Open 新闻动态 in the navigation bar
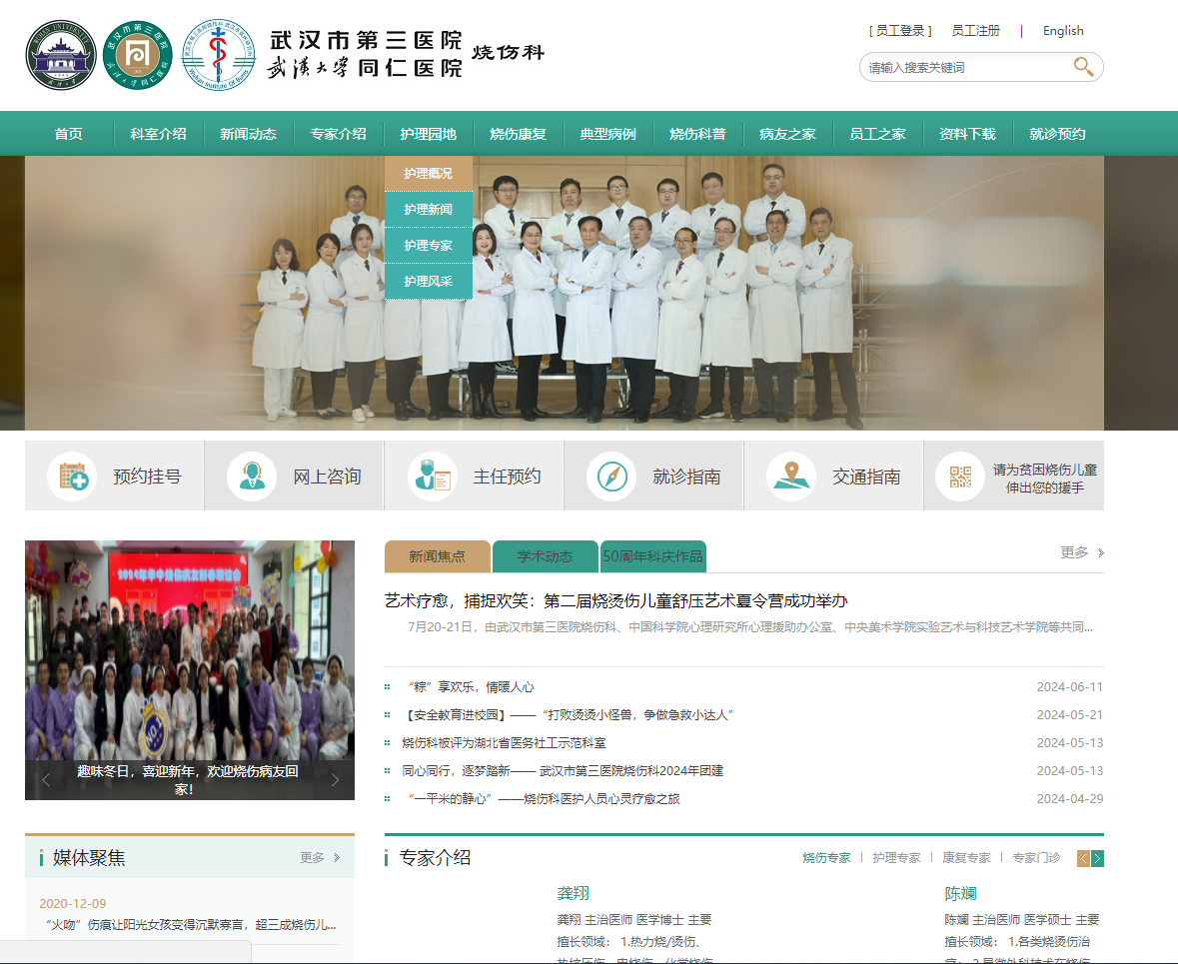This screenshot has width=1178, height=964. (x=249, y=134)
